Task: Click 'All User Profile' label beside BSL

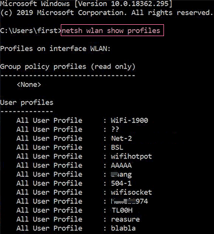Action: coord(49,147)
